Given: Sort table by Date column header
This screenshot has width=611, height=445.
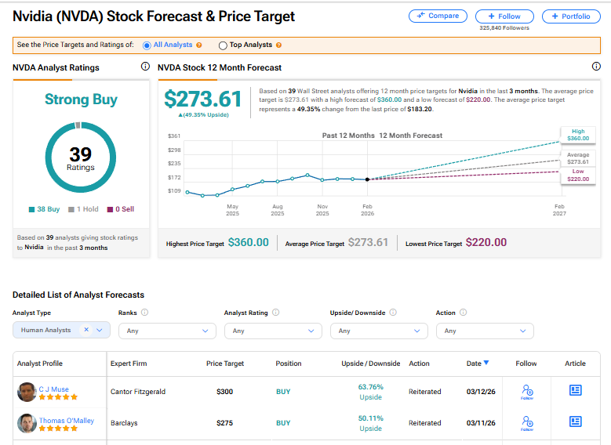Looking at the screenshot, I should [x=478, y=364].
